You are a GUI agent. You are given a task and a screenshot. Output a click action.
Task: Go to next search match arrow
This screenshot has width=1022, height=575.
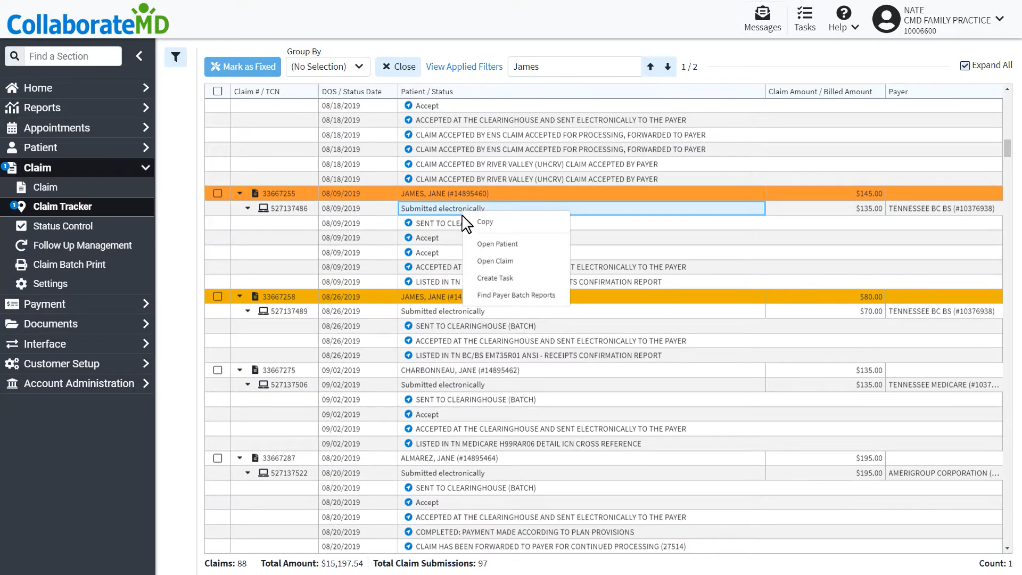click(x=667, y=67)
